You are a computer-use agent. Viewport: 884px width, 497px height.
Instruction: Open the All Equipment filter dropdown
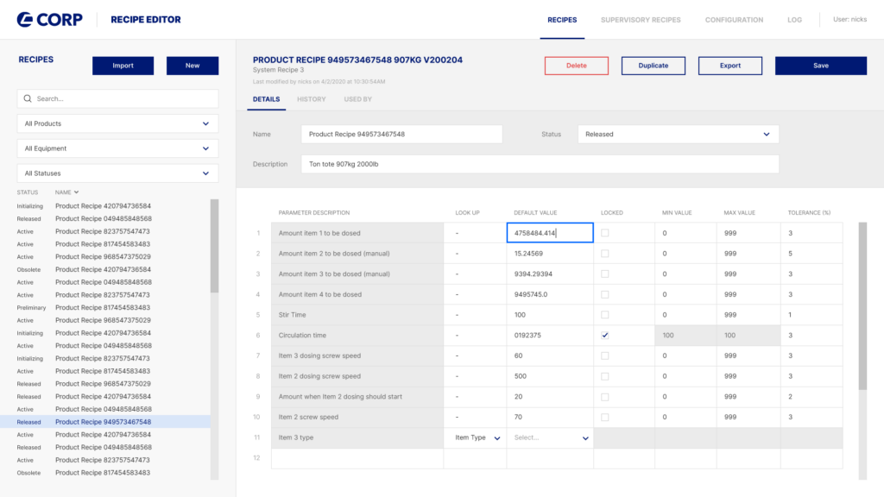coord(117,148)
